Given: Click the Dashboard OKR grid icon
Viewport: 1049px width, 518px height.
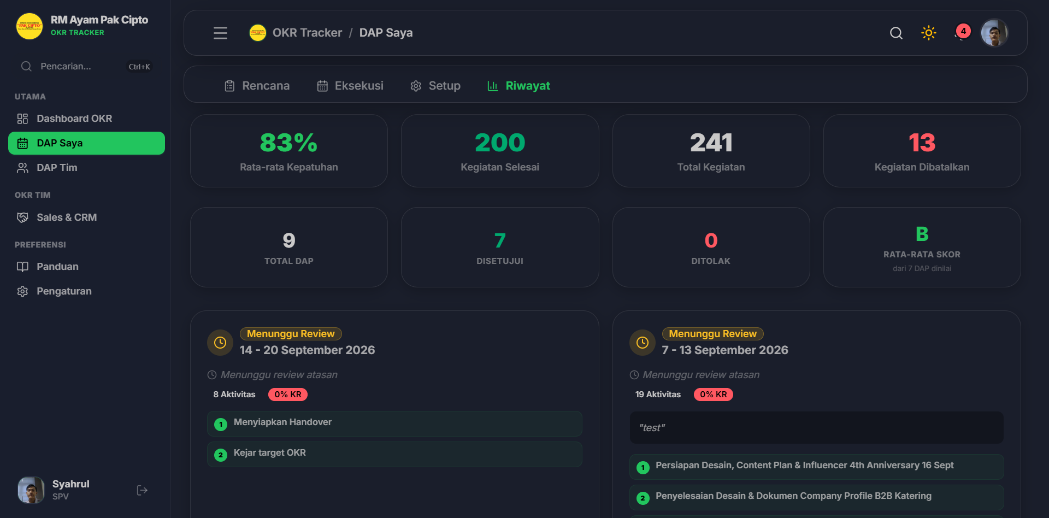Looking at the screenshot, I should [22, 119].
